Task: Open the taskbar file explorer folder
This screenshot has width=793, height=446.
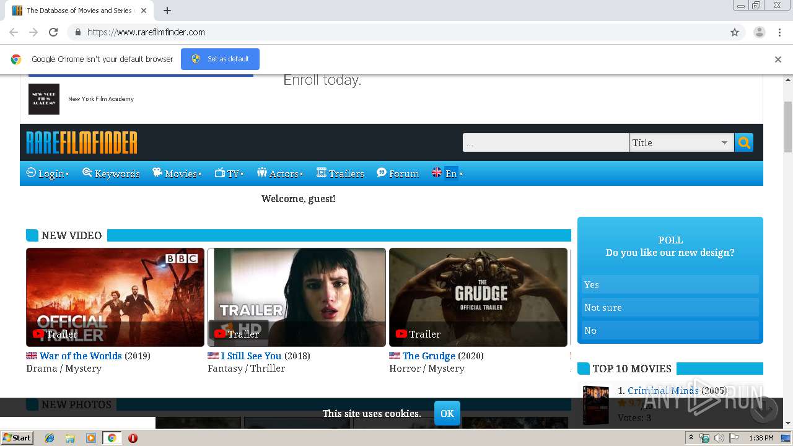Action: point(70,438)
